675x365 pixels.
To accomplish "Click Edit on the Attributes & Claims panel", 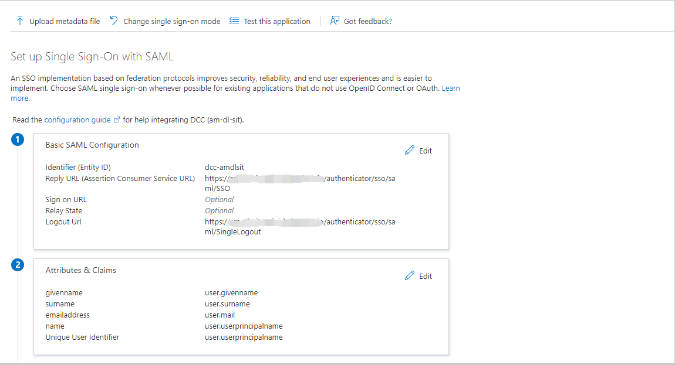I will coord(425,275).
